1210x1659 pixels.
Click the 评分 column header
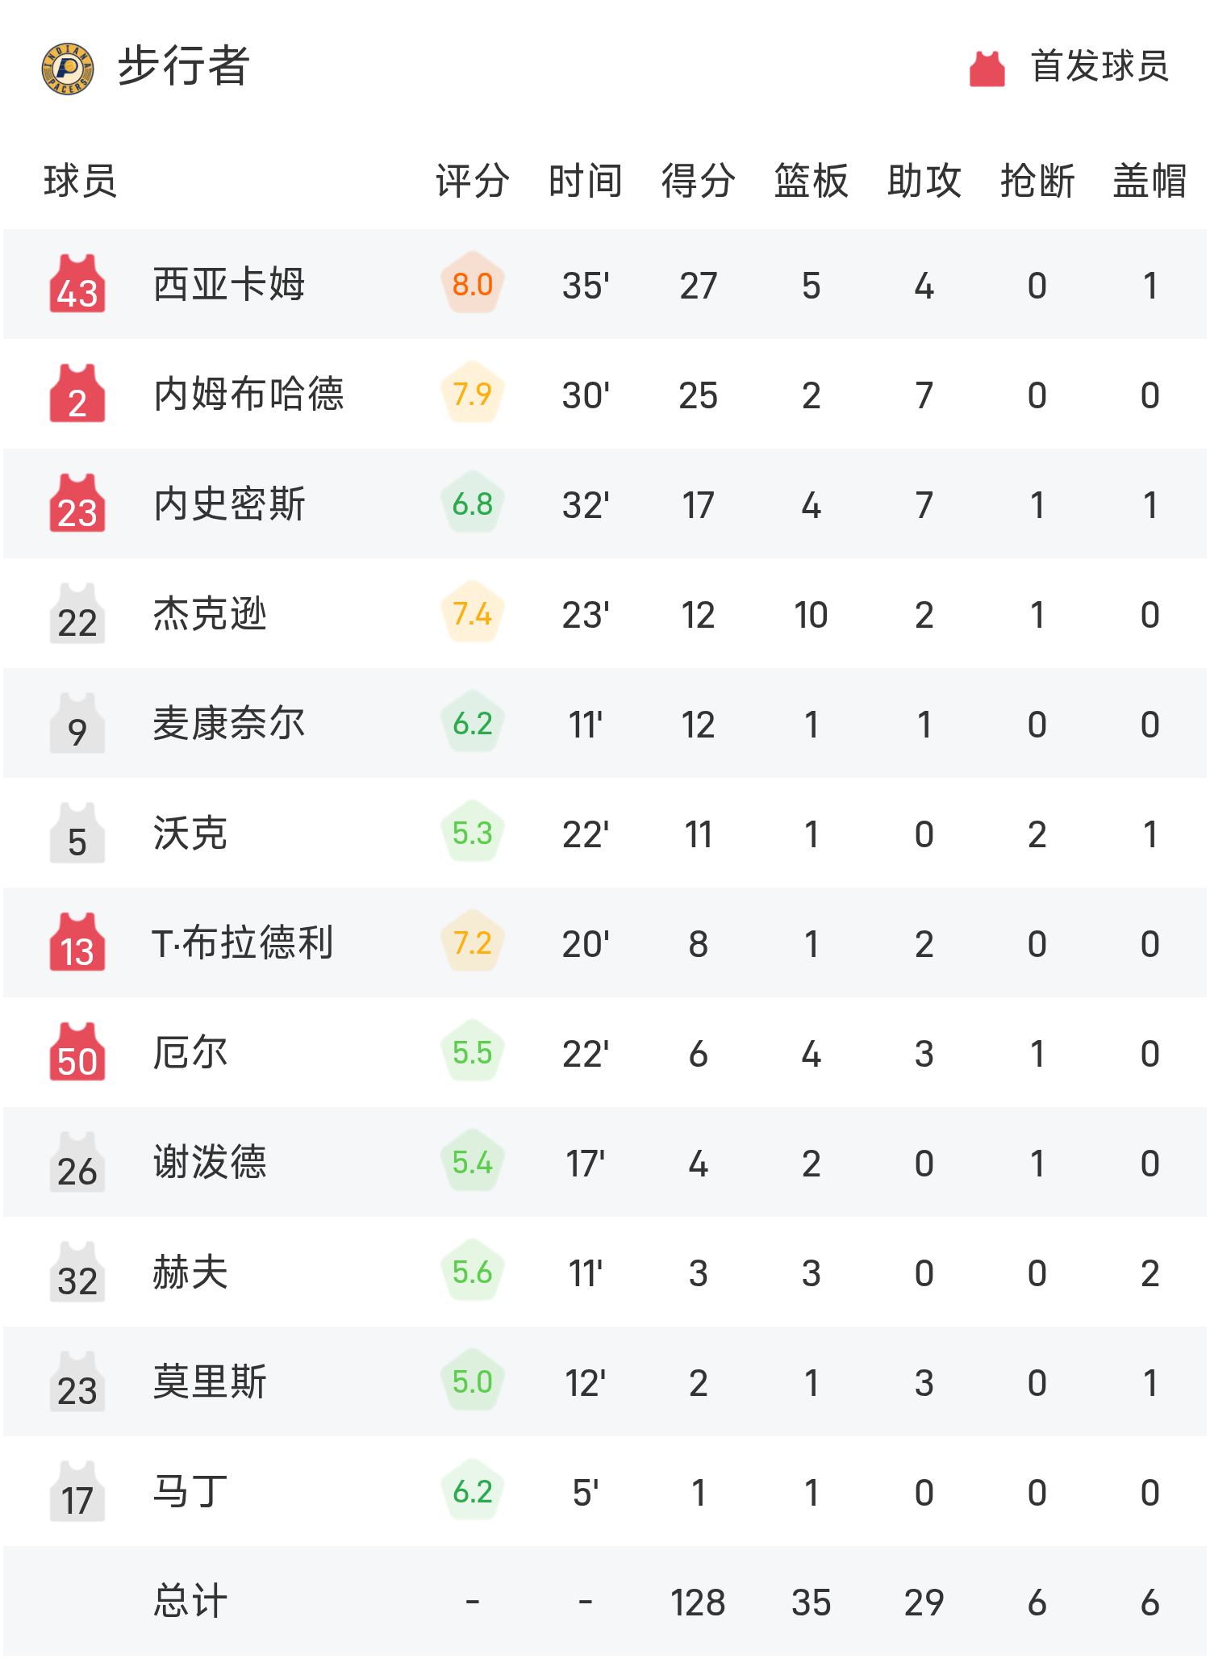point(473,181)
